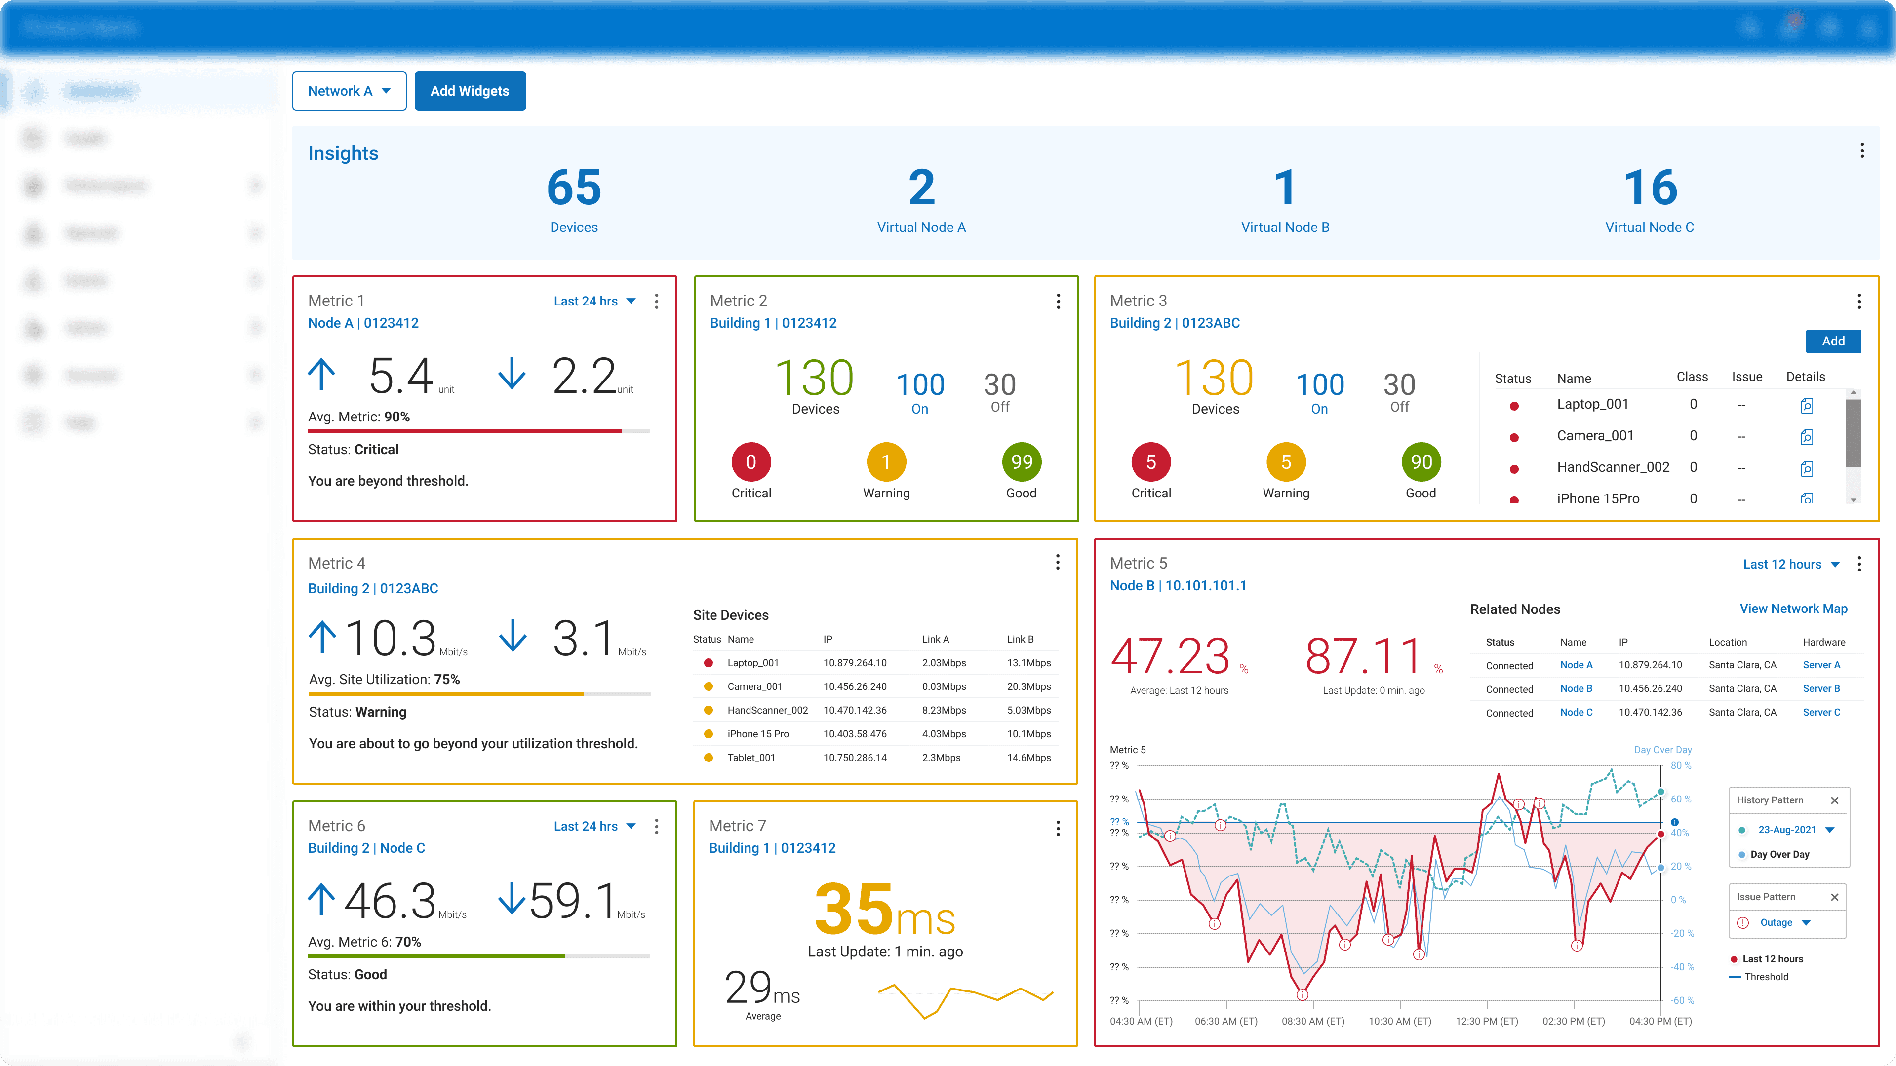Close the History Pattern panel
The height and width of the screenshot is (1066, 1896).
pos(1834,800)
